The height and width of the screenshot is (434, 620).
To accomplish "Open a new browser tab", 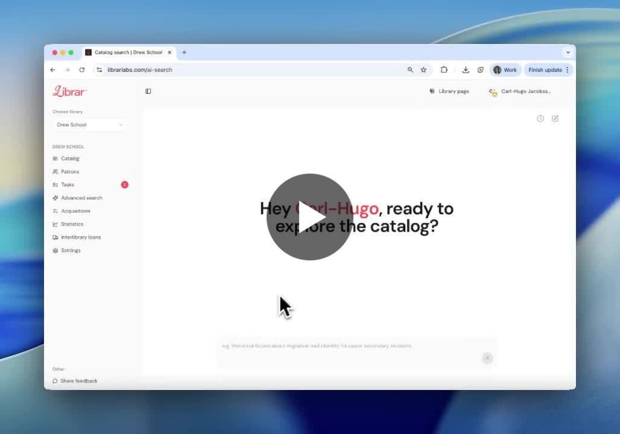I will [185, 52].
